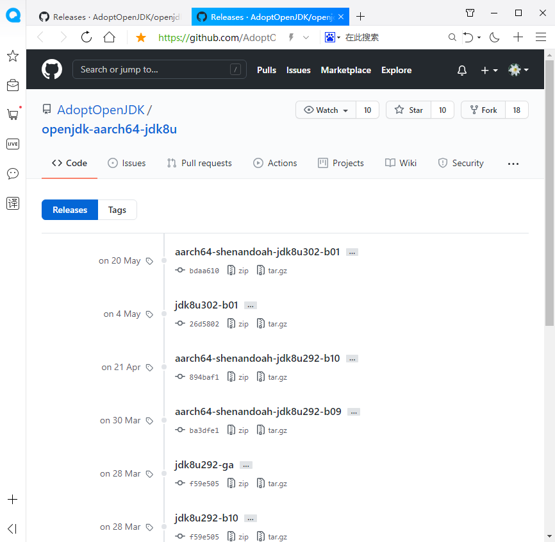The height and width of the screenshot is (542, 555).
Task: Expand details ellipsis for jdk8u292-ga
Action: coord(246,465)
